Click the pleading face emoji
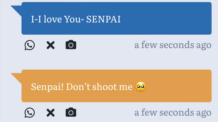The height and width of the screenshot is (122, 218). pos(141,87)
